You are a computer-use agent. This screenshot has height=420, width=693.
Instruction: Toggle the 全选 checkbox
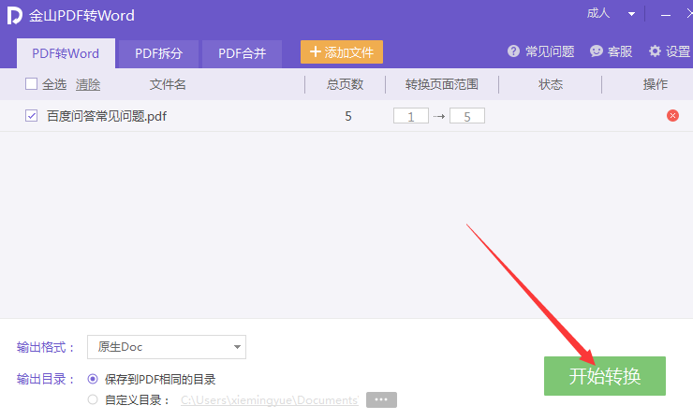31,84
